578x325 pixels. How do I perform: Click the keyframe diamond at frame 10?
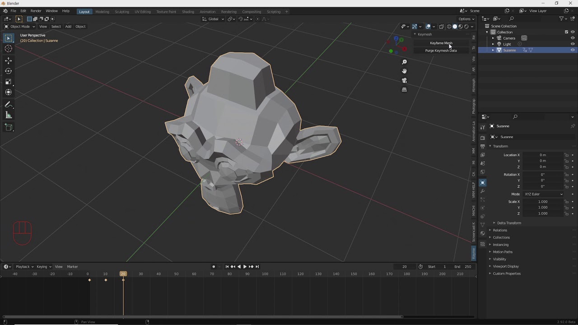pyautogui.click(x=106, y=280)
